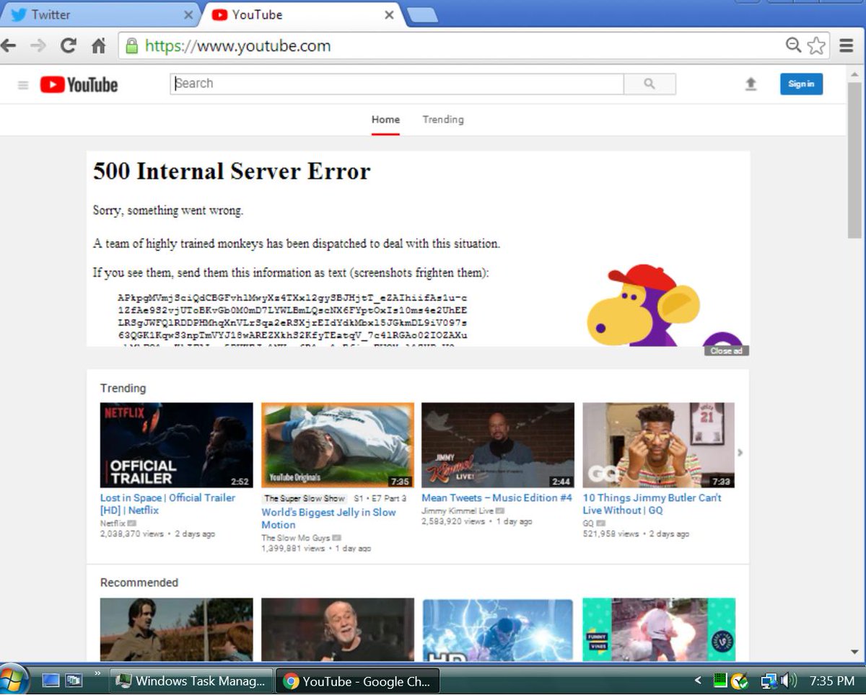
Task: Expand the quick launch overflow chevron
Action: tap(97, 675)
